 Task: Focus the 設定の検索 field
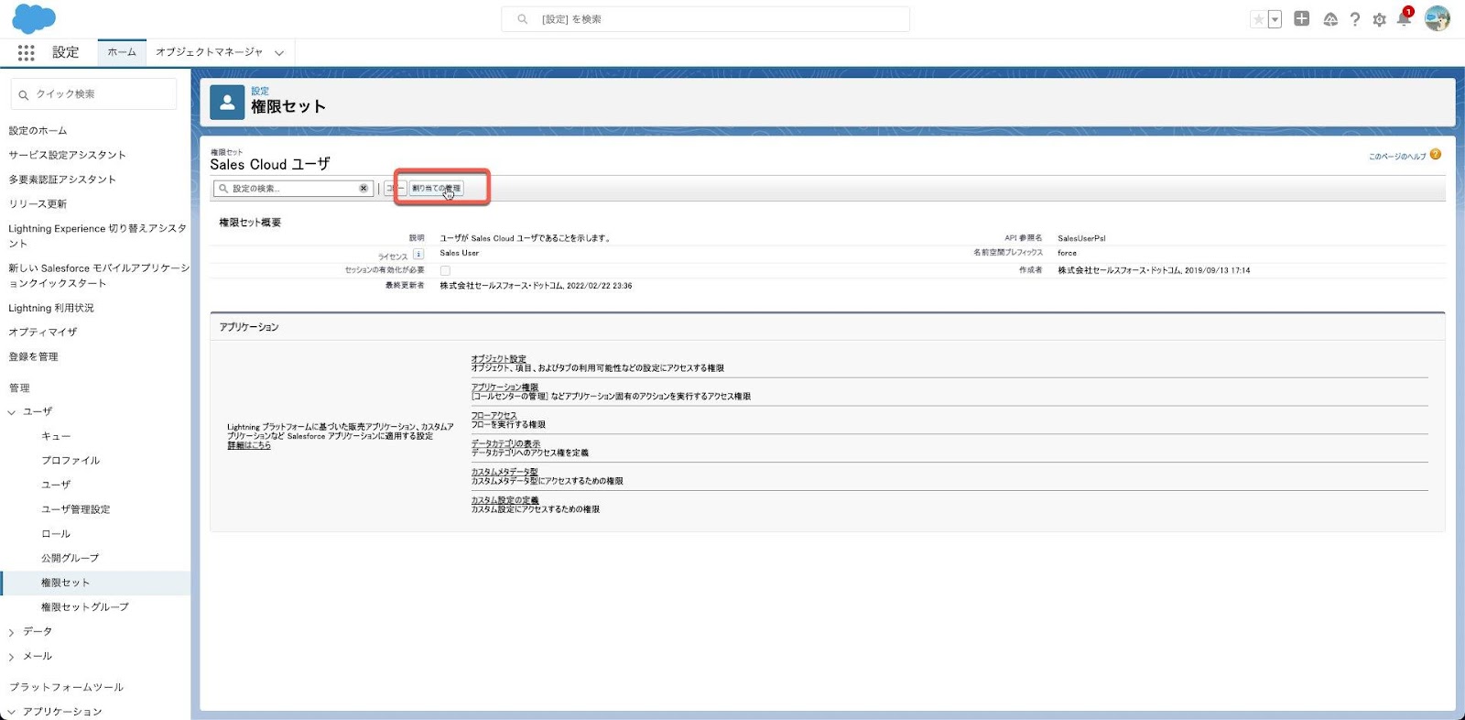293,189
